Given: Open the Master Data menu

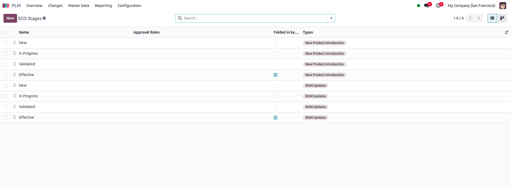Looking at the screenshot, I should (x=79, y=6).
